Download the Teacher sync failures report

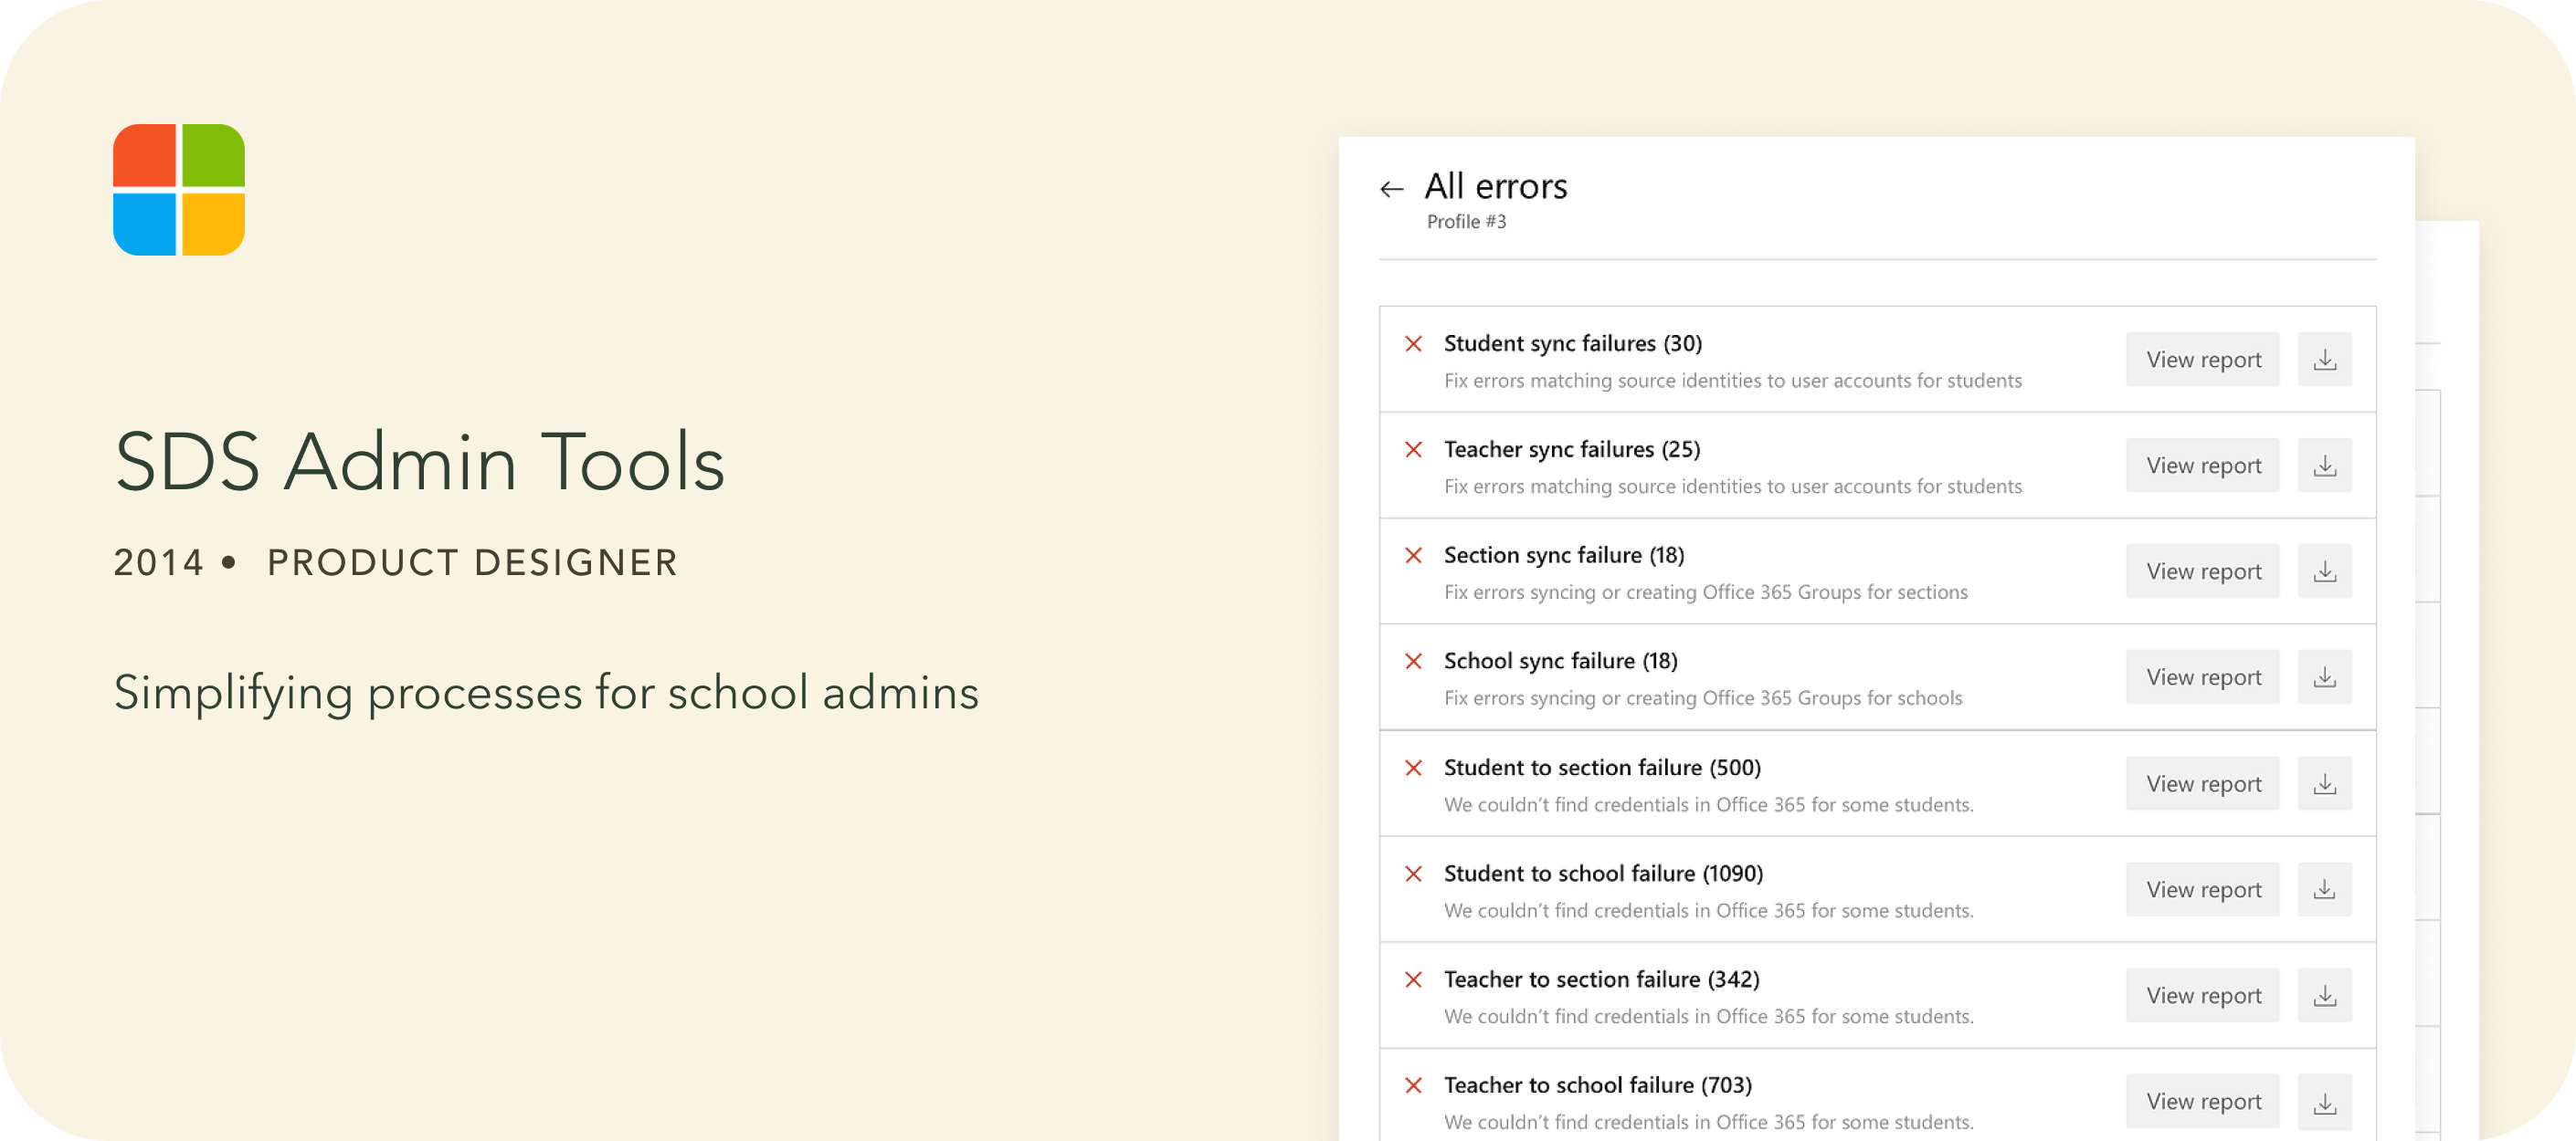coord(2324,466)
